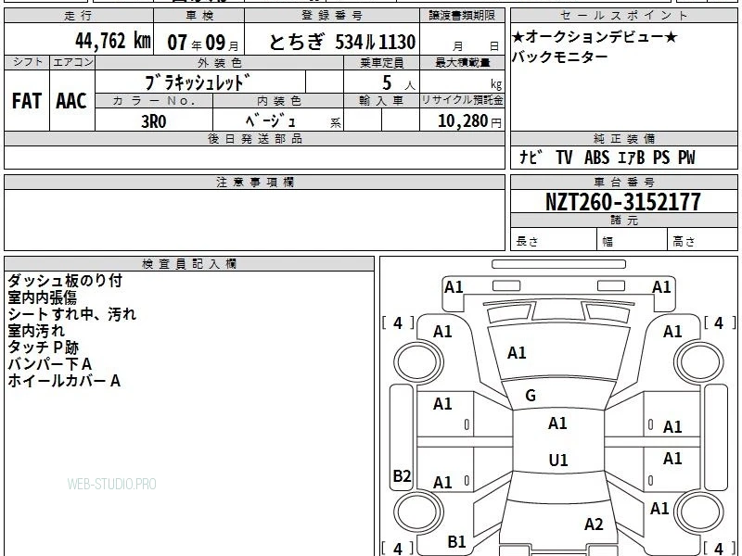The height and width of the screenshot is (556, 742).
Task: Click the B1 mark on the car diagram
Action: [456, 542]
